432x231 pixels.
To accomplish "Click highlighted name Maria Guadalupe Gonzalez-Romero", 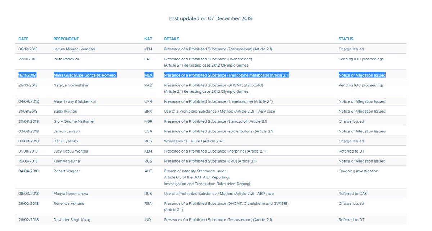I will tap(85, 75).
